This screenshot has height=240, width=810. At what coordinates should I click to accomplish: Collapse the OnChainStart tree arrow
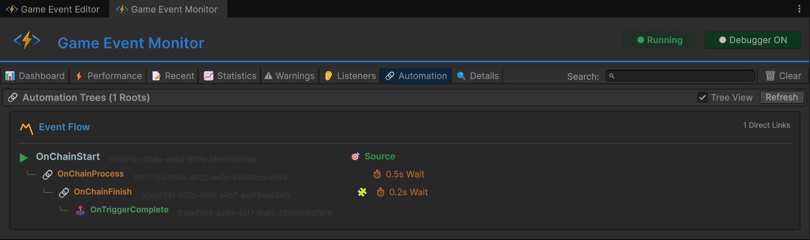point(23,157)
